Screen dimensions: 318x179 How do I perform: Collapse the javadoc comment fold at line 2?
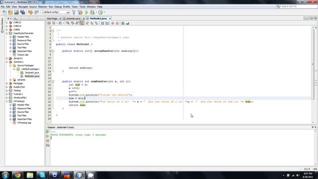[53, 31]
